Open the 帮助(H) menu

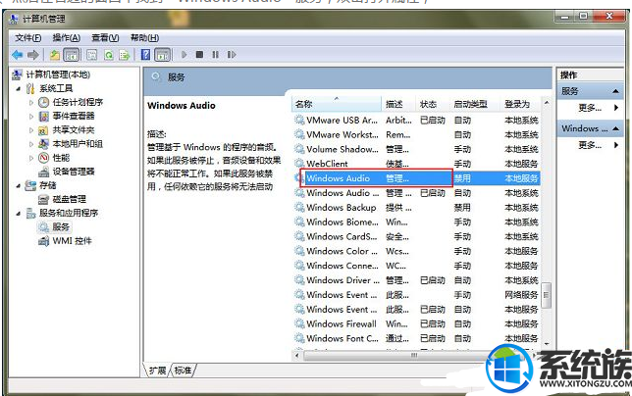[144, 38]
